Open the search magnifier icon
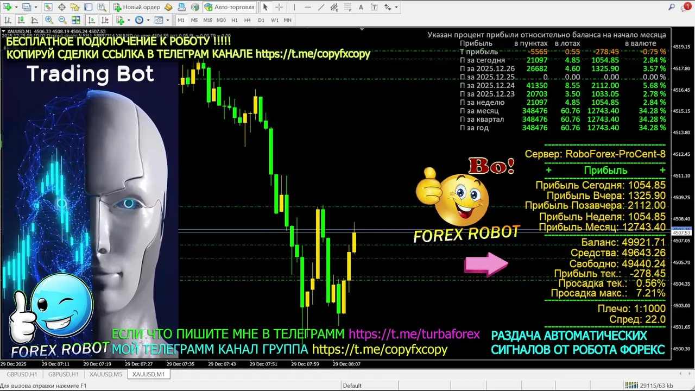The width and height of the screenshot is (695, 391). tap(672, 7)
